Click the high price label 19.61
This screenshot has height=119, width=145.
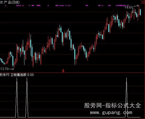click(x=129, y=7)
